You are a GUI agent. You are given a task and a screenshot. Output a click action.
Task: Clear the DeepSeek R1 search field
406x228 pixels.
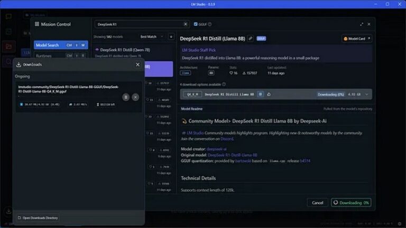tap(186, 24)
